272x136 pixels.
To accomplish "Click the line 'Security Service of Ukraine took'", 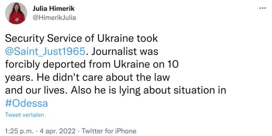I will pyautogui.click(x=81, y=39).
